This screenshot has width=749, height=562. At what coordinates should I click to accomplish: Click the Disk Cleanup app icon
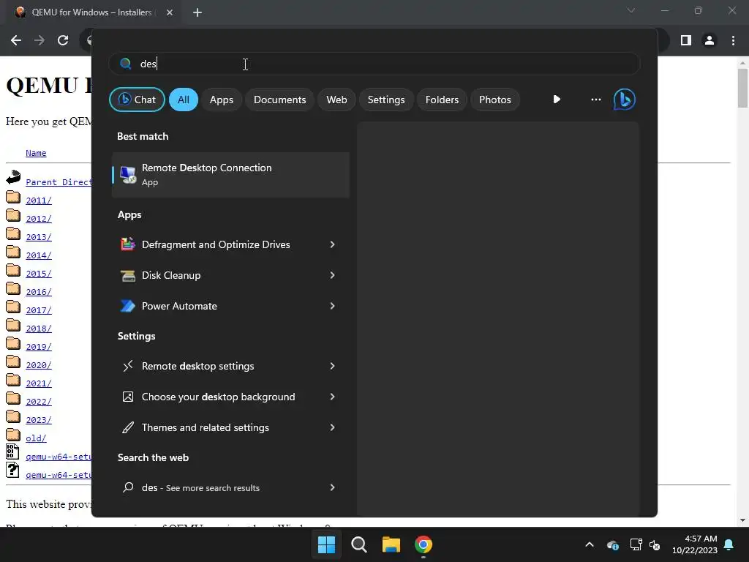[x=127, y=275]
